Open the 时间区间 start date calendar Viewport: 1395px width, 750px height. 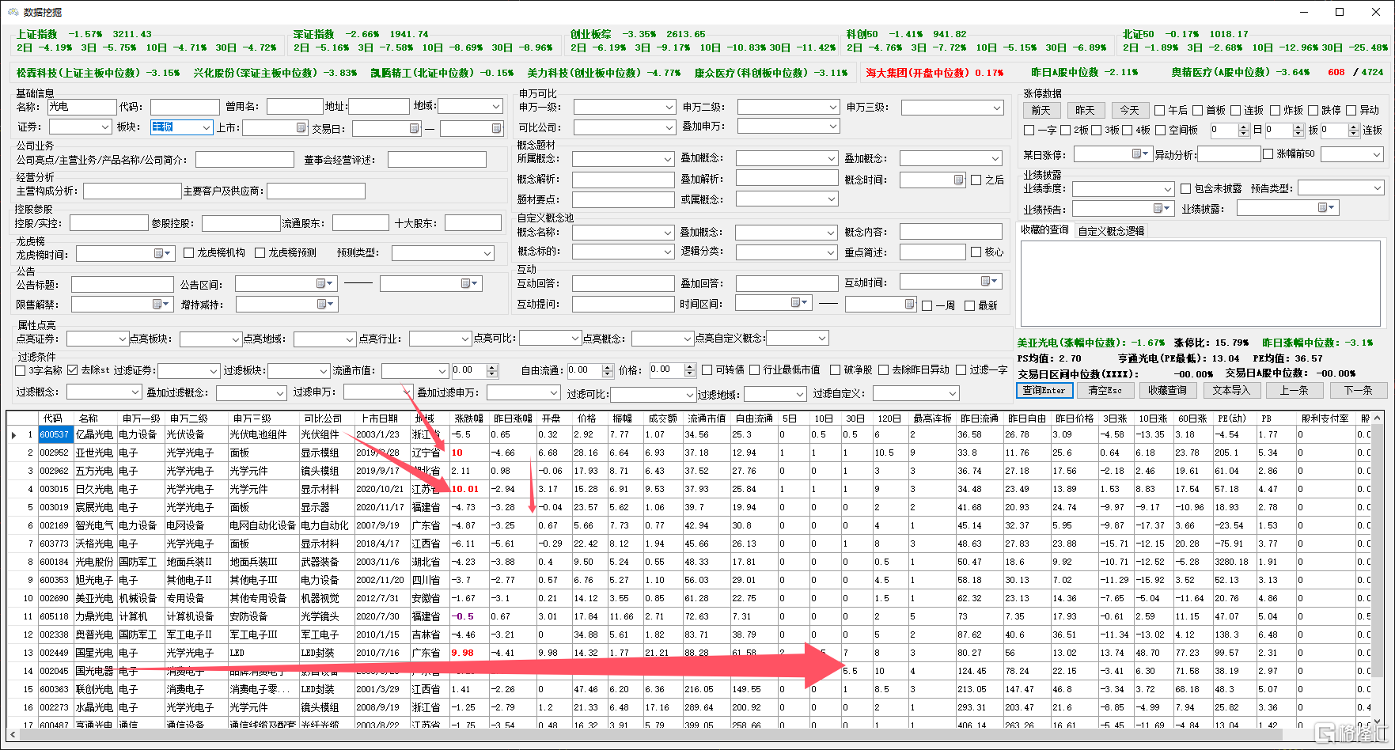click(x=800, y=302)
